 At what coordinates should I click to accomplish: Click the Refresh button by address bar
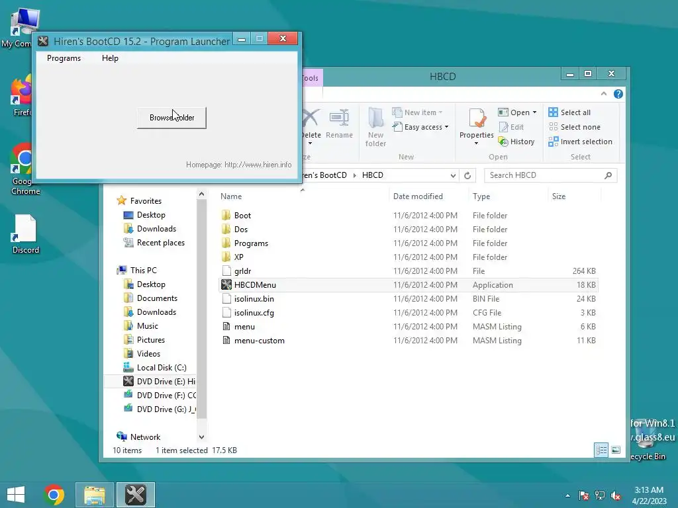pos(467,175)
